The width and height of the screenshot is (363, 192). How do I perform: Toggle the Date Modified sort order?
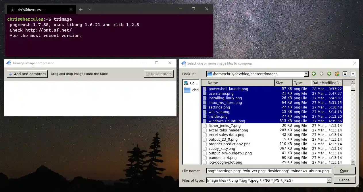point(326,83)
